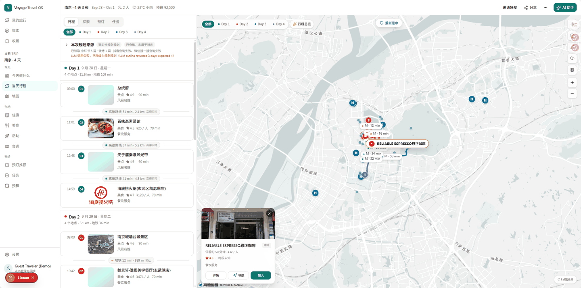
Task: Close the RELIABLE ESPRESSO place card
Action: [270, 213]
